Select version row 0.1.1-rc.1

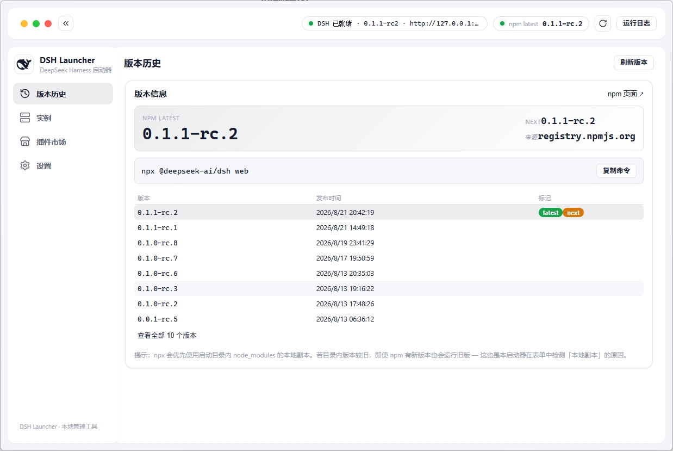[x=389, y=227]
